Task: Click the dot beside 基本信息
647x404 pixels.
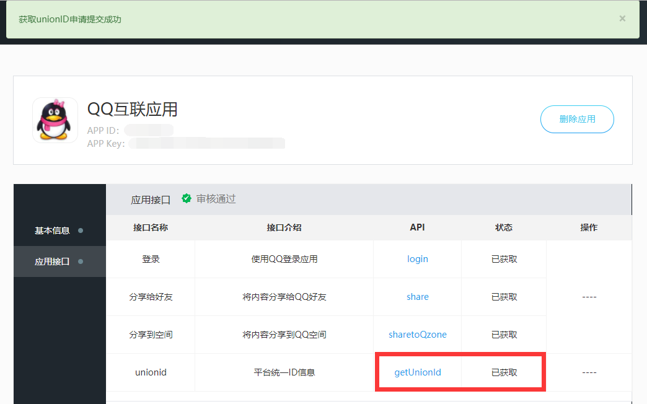Action: [x=81, y=231]
